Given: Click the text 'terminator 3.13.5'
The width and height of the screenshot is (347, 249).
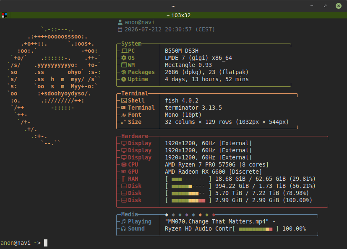Looking at the screenshot, I should [193, 108].
